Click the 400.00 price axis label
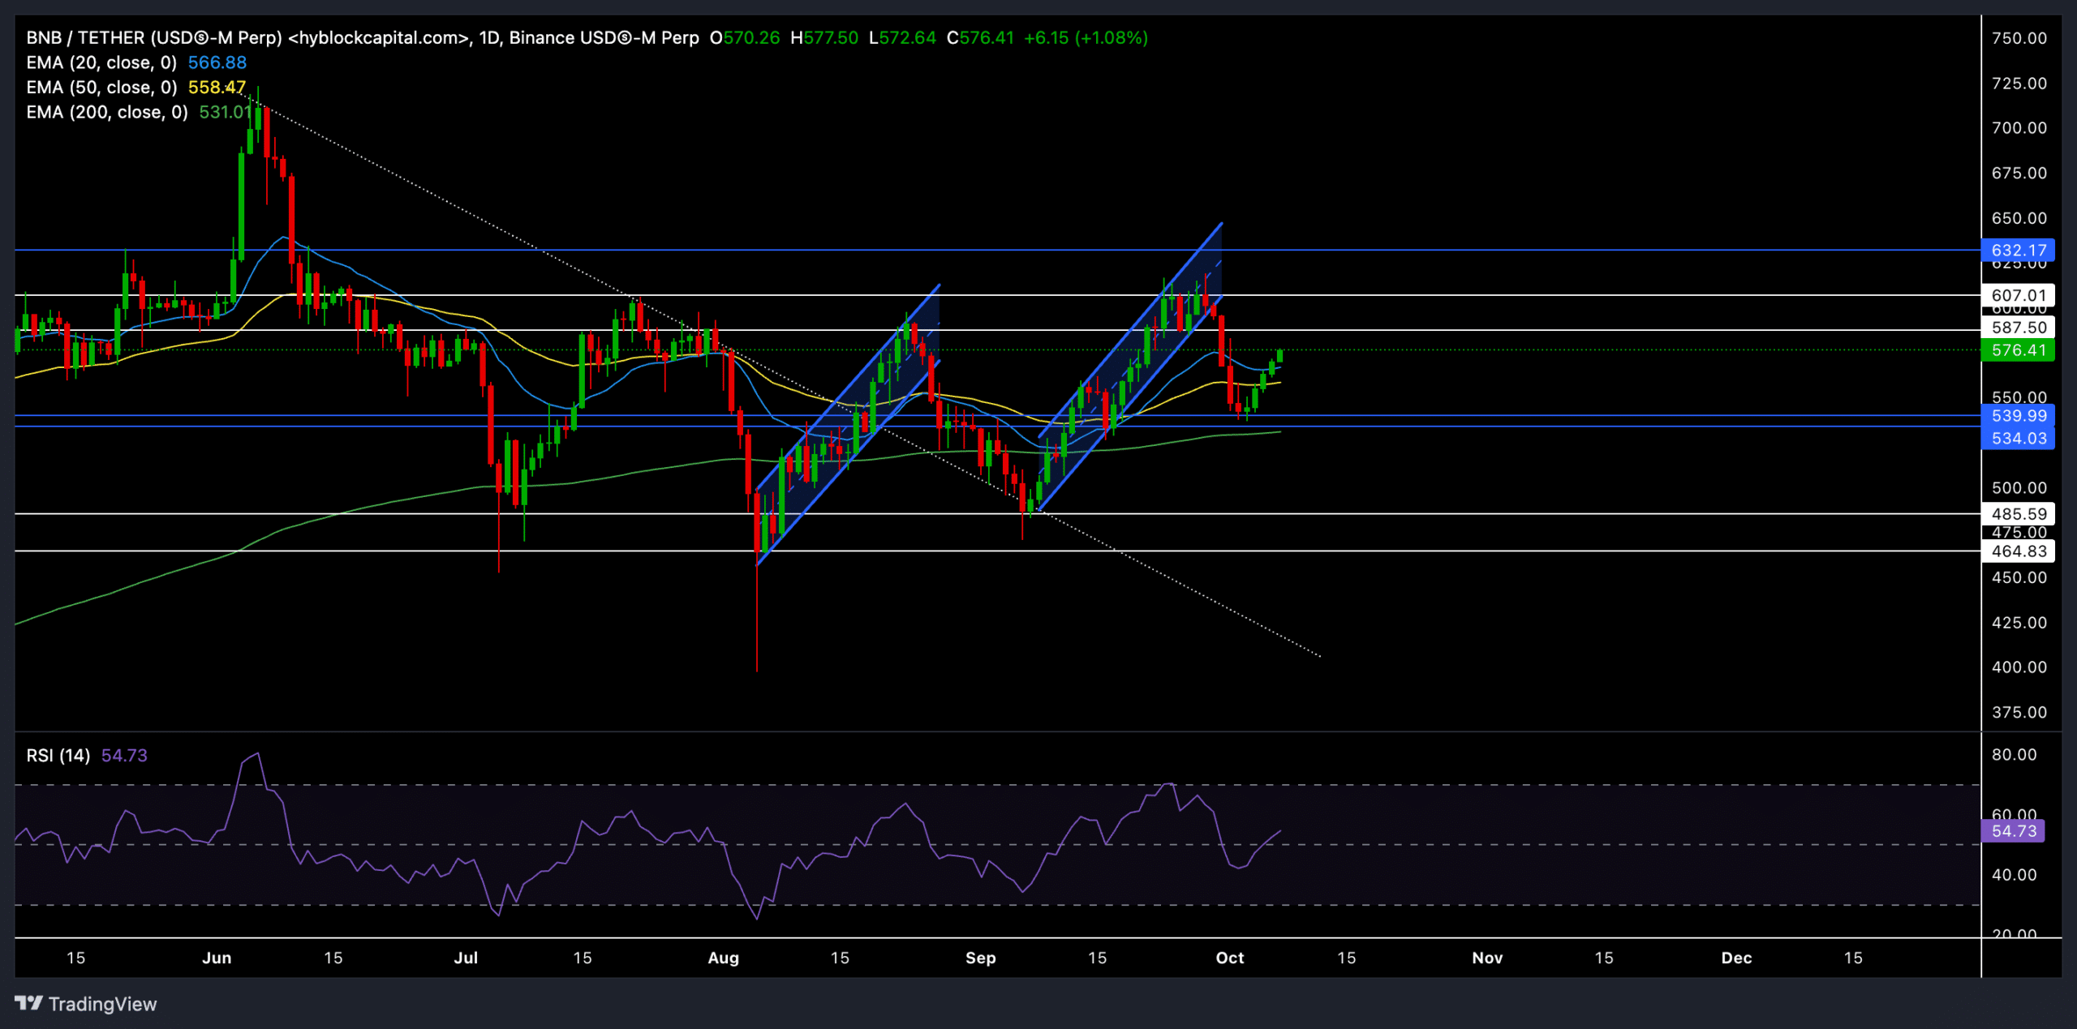This screenshot has width=2077, height=1029. point(2019,667)
